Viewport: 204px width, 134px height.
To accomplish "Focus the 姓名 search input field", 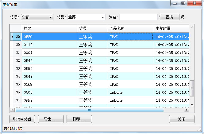I will [138, 17].
